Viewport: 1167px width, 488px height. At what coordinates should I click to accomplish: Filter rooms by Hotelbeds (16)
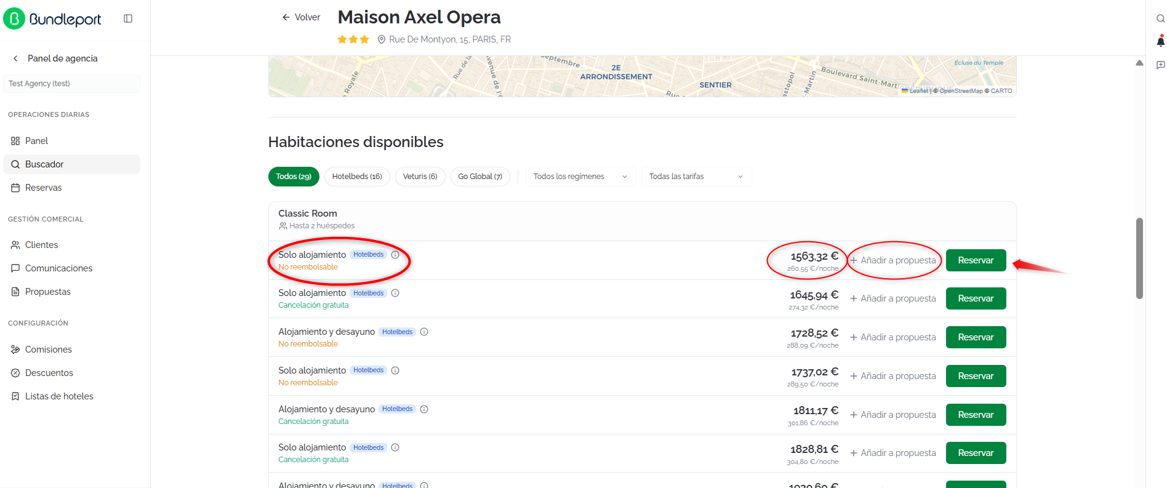[357, 177]
